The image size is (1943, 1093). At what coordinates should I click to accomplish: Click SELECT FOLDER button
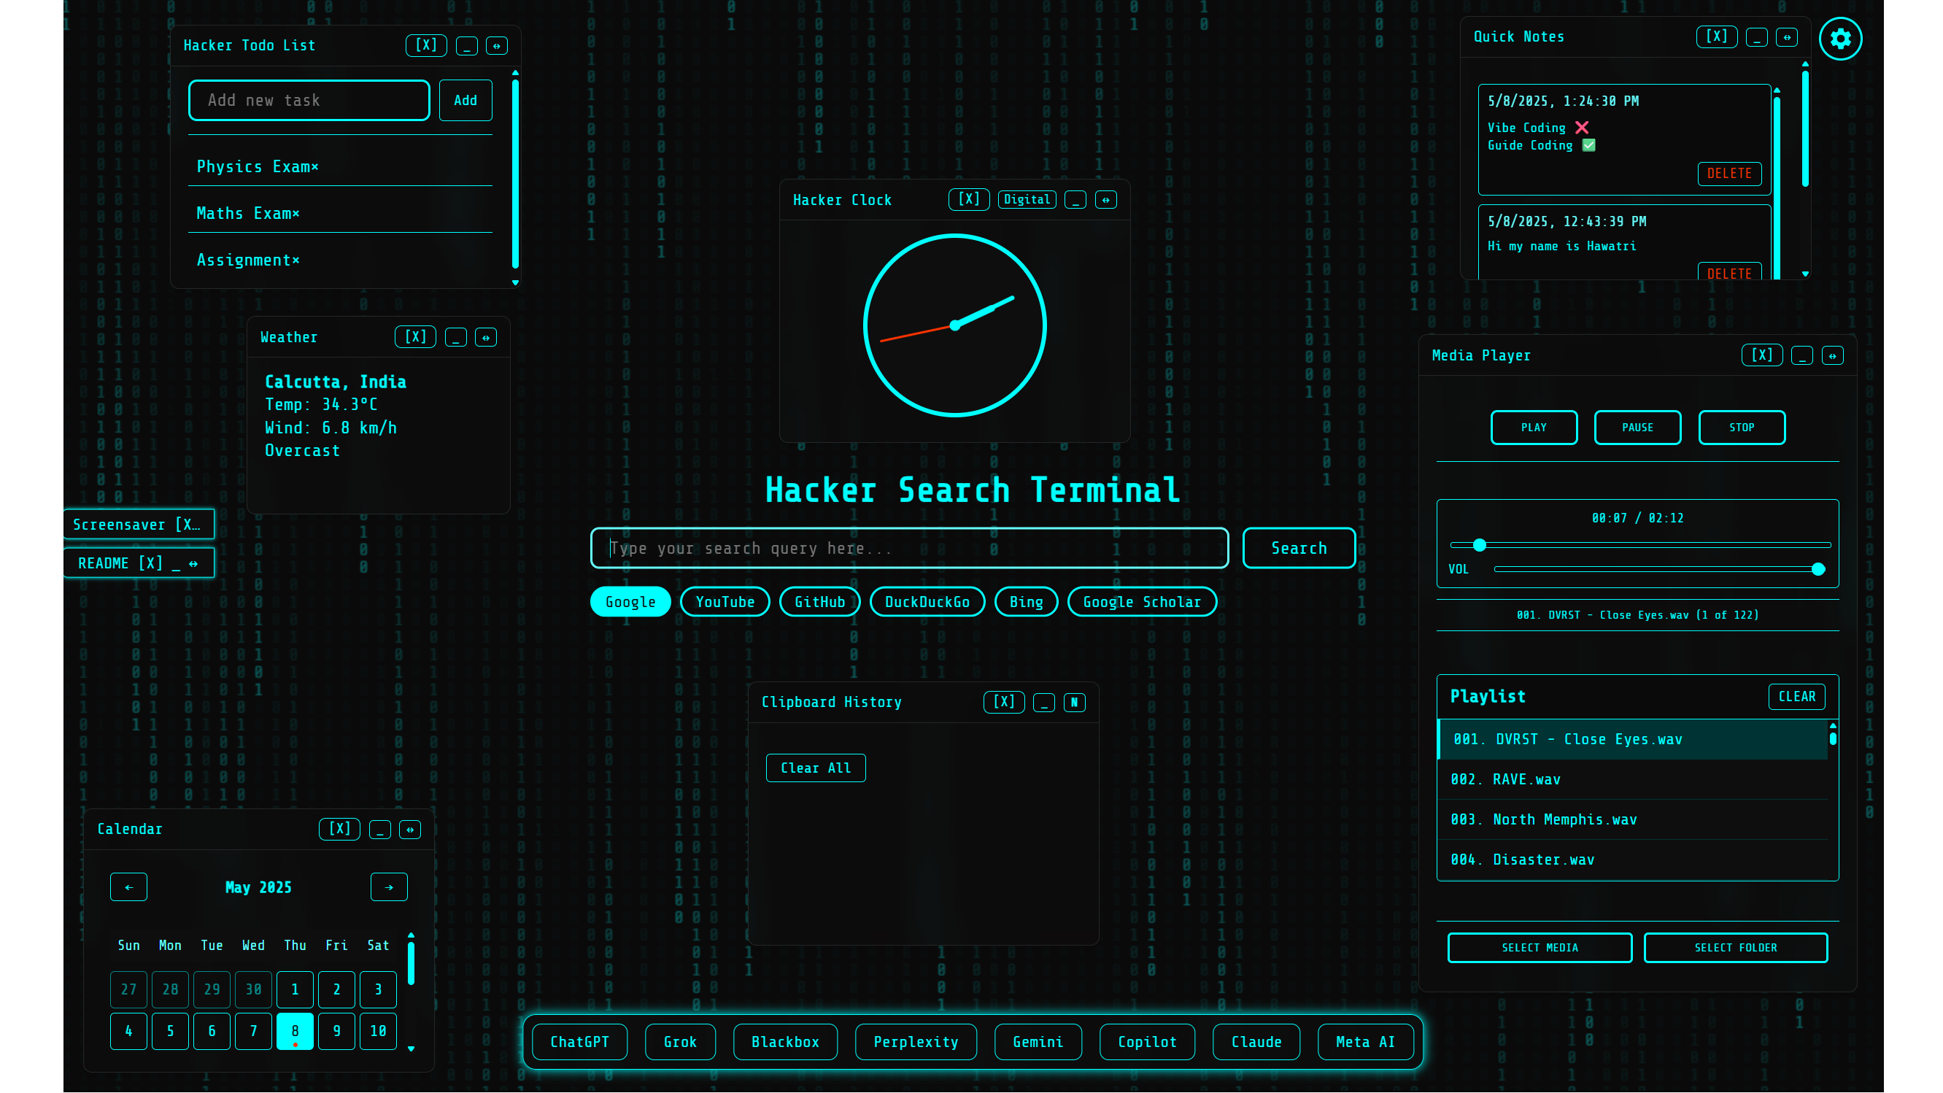pos(1736,949)
